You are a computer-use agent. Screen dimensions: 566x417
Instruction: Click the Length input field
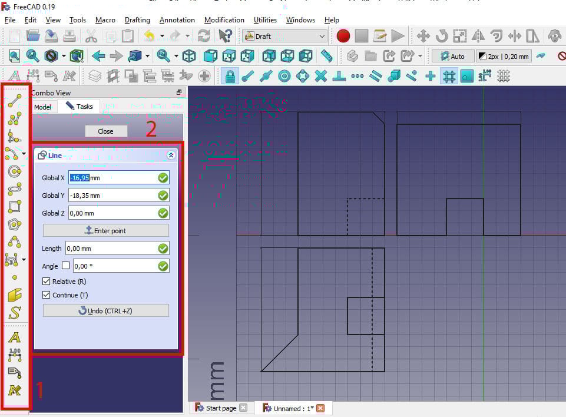[x=117, y=249]
